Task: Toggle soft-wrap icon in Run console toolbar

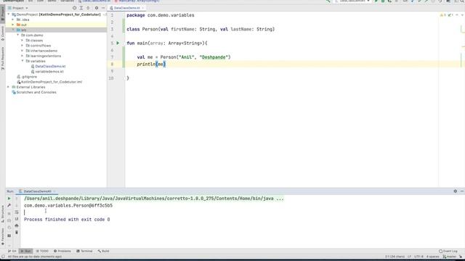Action: (17, 212)
